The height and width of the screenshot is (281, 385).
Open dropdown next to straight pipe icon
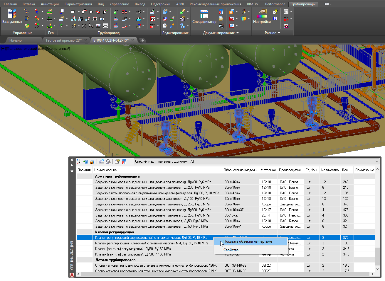[79, 12]
